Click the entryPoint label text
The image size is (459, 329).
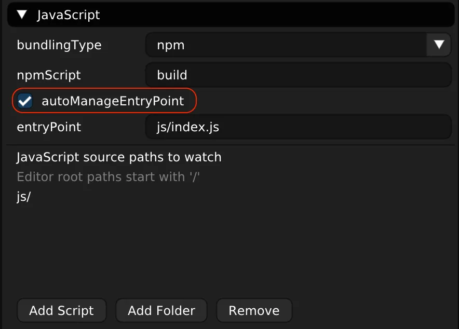pyautogui.click(x=49, y=127)
